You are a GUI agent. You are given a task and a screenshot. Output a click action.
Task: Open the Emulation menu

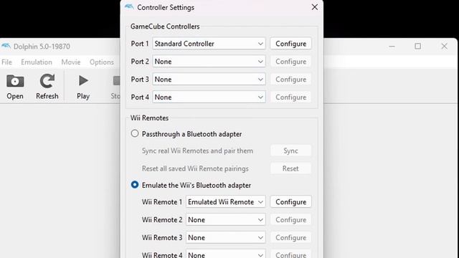point(37,62)
